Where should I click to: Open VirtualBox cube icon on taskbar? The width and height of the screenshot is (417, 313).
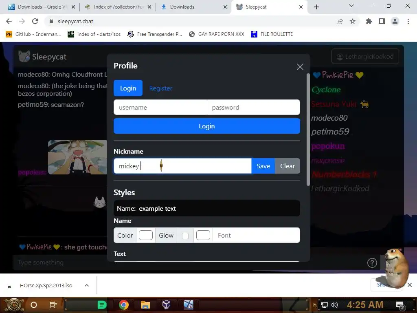click(167, 305)
